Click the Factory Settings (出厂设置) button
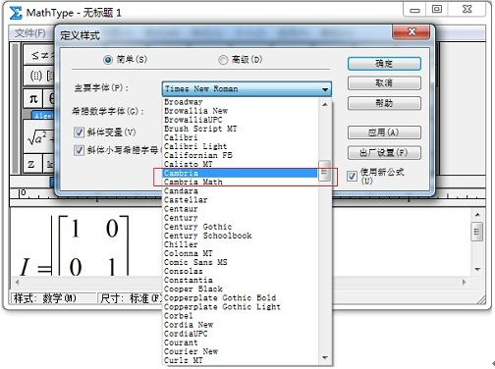Image resolution: width=495 pixels, height=369 pixels. [x=384, y=153]
